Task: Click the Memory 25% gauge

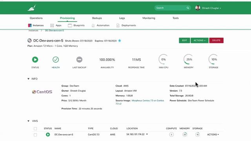Action: tap(189, 59)
